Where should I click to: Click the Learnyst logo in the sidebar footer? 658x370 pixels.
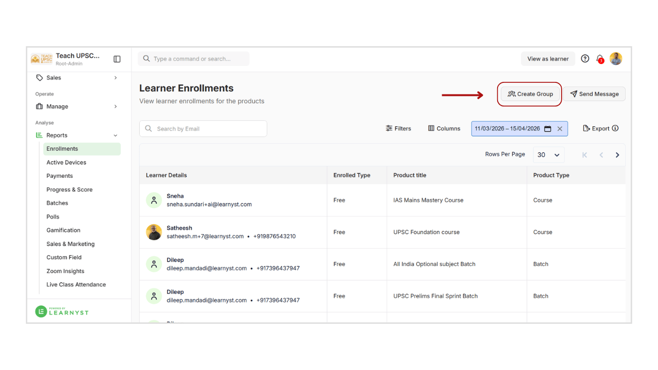tap(62, 312)
